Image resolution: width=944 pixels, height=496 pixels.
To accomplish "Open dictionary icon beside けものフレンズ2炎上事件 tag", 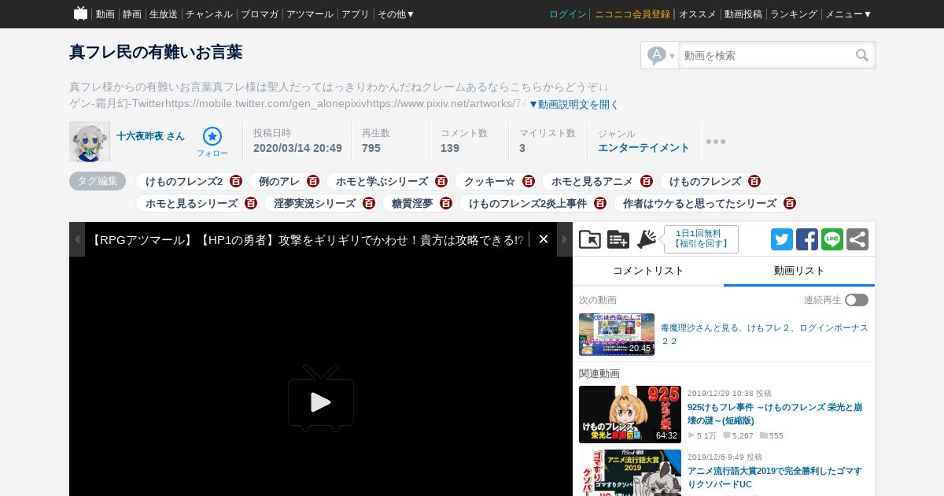I will pos(599,203).
